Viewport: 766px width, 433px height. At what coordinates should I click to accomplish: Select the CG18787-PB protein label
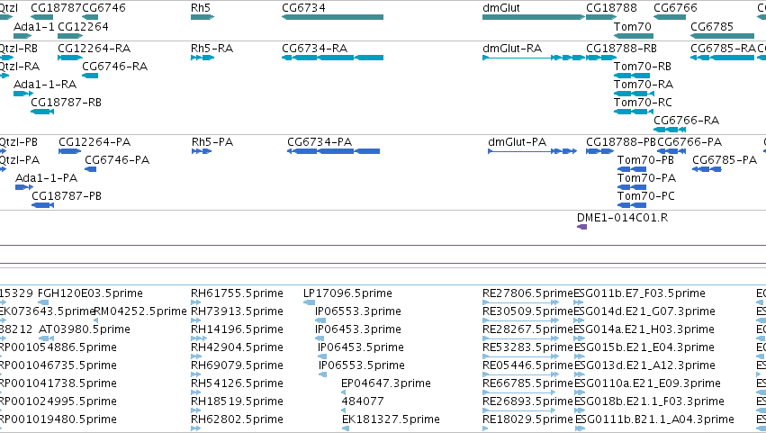[x=67, y=196]
